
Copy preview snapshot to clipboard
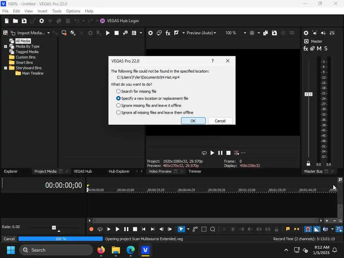click(x=265, y=33)
